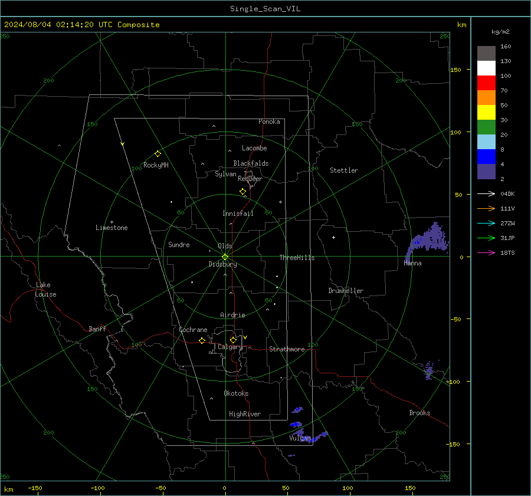Image resolution: width=531 pixels, height=496 pixels.
Task: Click the Limestone label
Action: click(112, 228)
